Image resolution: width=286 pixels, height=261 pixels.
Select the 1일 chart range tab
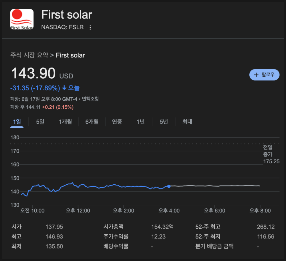(17, 122)
